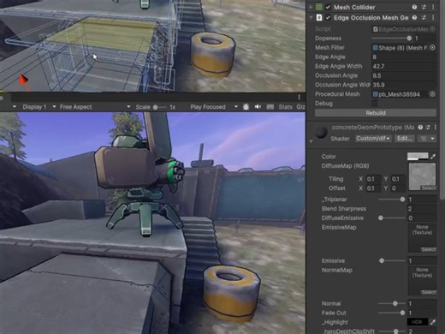
Task: Pick _Highlight color with eyedropper icon
Action: tap(433, 322)
